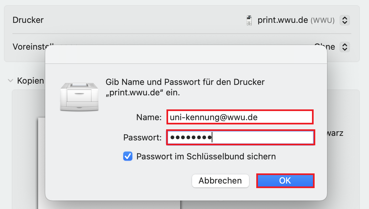Open the Voreinstellungen popup showing Ohne
The height and width of the screenshot is (209, 369).
pos(344,47)
